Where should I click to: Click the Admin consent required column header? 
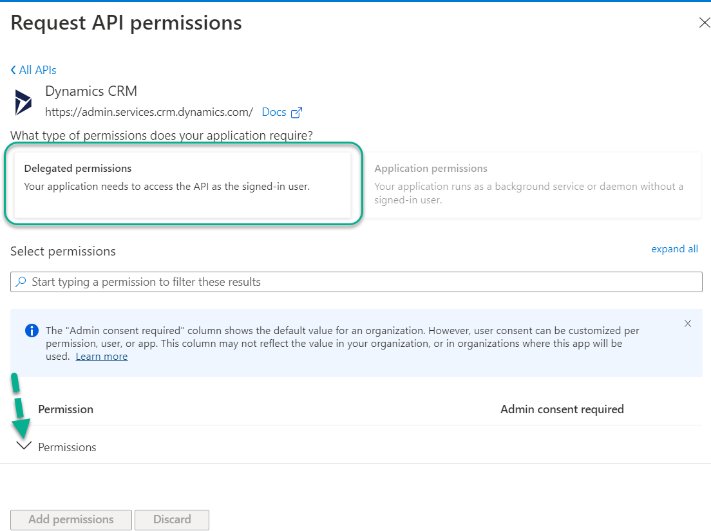pyautogui.click(x=562, y=409)
